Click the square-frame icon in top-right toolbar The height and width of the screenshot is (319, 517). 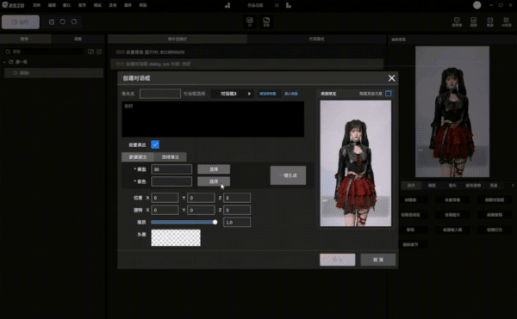473,21
